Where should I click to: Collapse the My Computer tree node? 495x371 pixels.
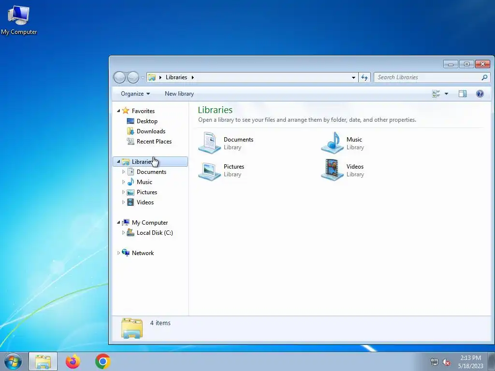click(118, 222)
